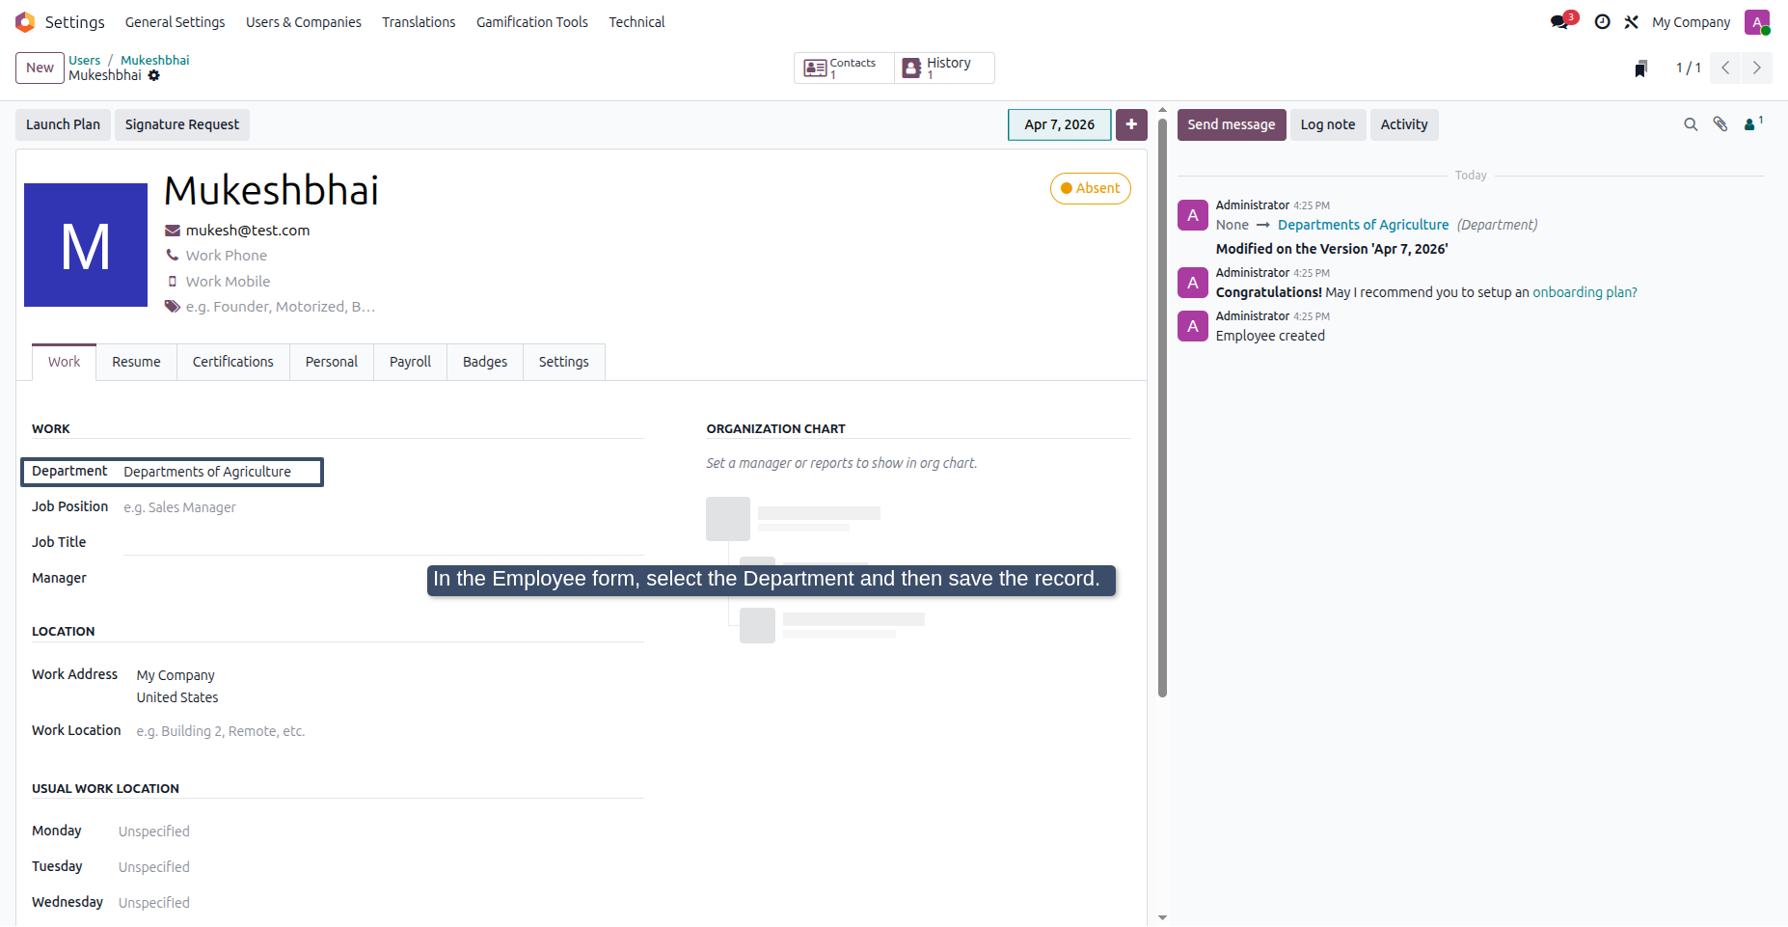Open the History smart button

[x=944, y=68]
